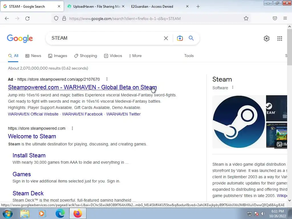This screenshot has height=219, width=292.
Task: Switch to the News results tab
Action: [33, 56]
